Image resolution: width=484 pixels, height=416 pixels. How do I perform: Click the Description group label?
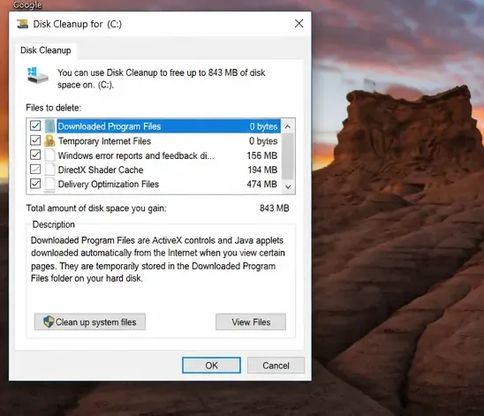pos(53,224)
